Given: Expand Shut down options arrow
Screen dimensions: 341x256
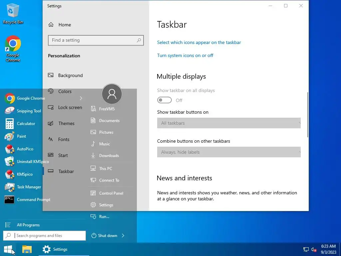Looking at the screenshot, I should [x=123, y=236].
